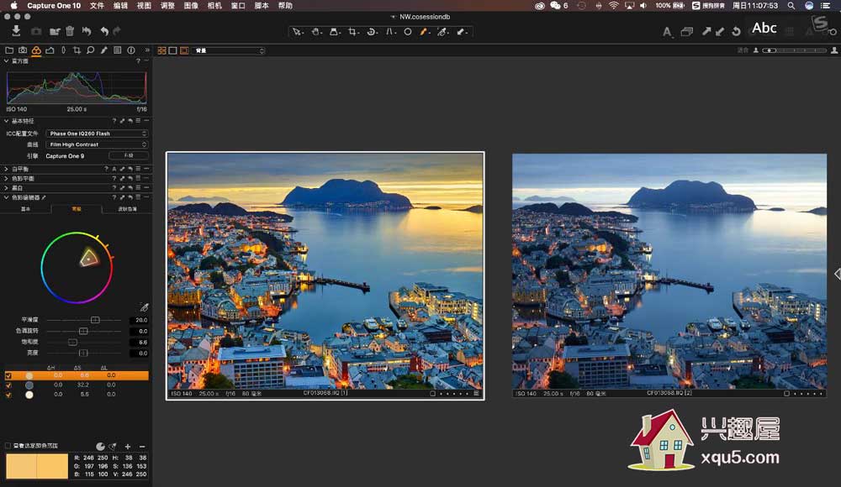Image resolution: width=841 pixels, height=487 pixels.
Task: Expand the Black and White panel
Action: tap(7, 188)
